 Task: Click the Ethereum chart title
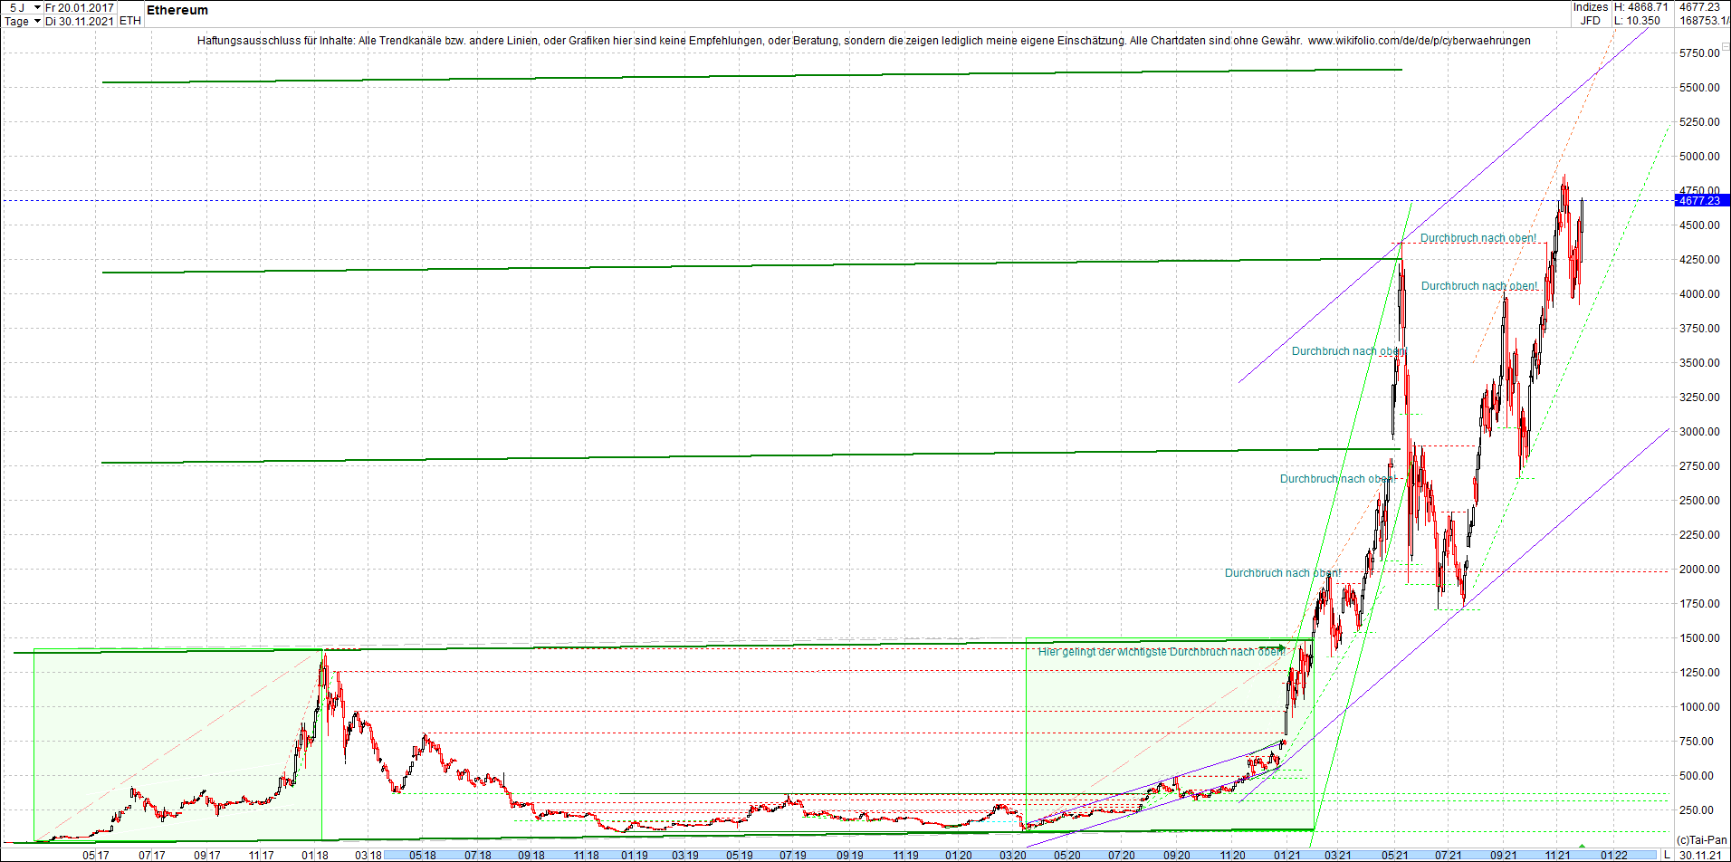tap(177, 10)
